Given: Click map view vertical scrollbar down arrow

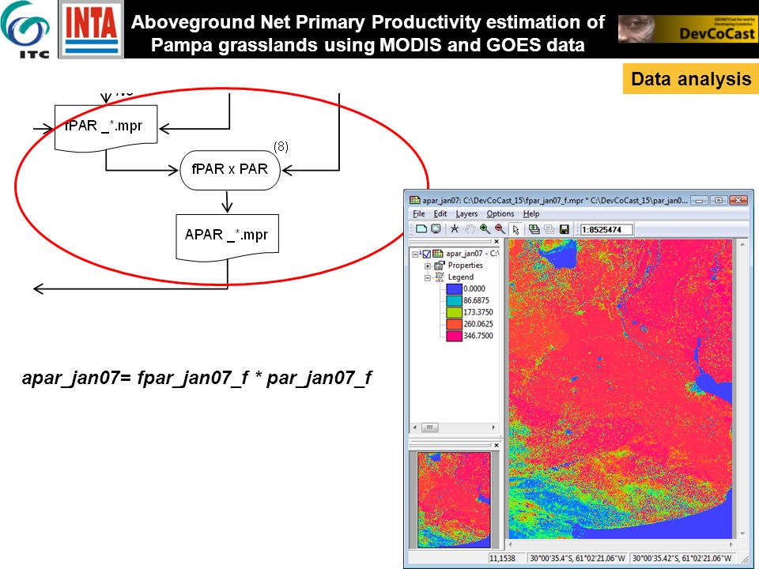Looking at the screenshot, I should pos(742,533).
